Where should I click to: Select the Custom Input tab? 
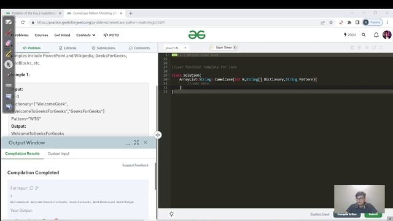[58, 153]
